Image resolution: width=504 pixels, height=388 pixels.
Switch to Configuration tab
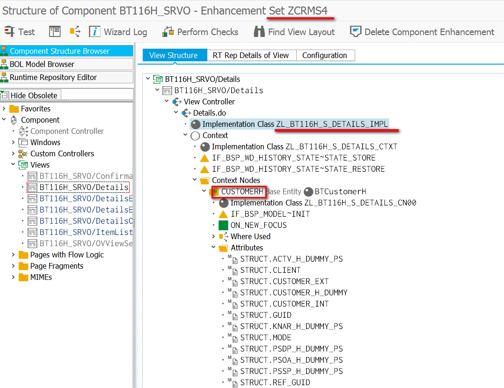click(x=325, y=55)
